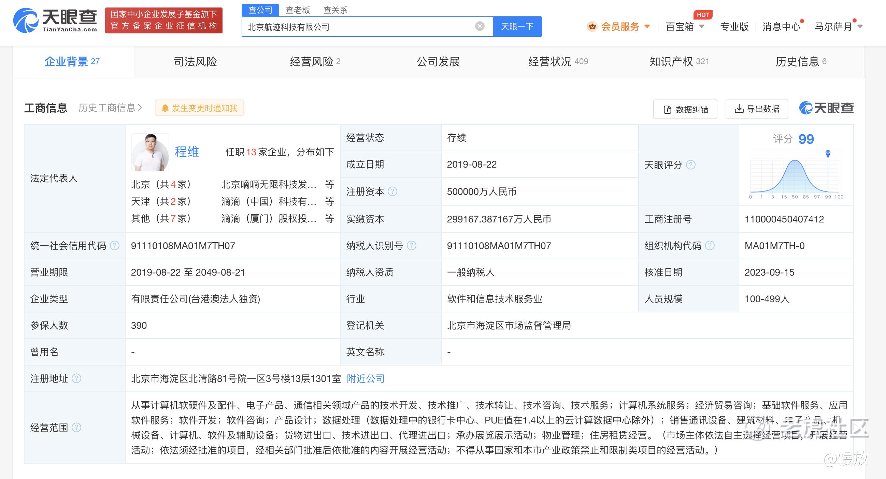Open legal representative 程维 profile link
The image size is (886, 479).
point(187,152)
